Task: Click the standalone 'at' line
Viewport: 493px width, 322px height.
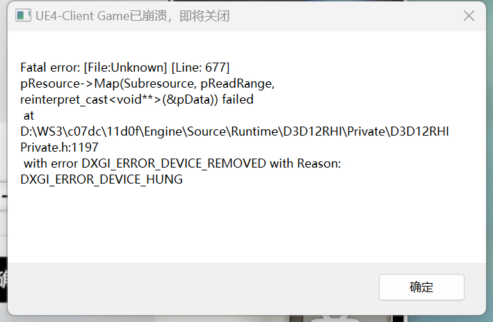Action: tap(29, 115)
